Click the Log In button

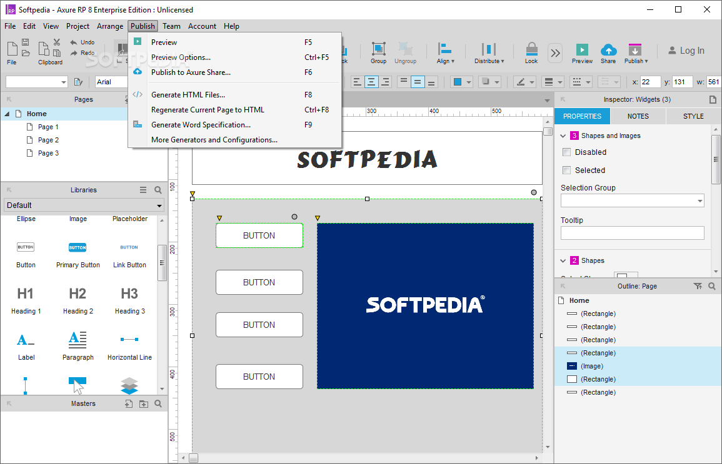(x=686, y=51)
